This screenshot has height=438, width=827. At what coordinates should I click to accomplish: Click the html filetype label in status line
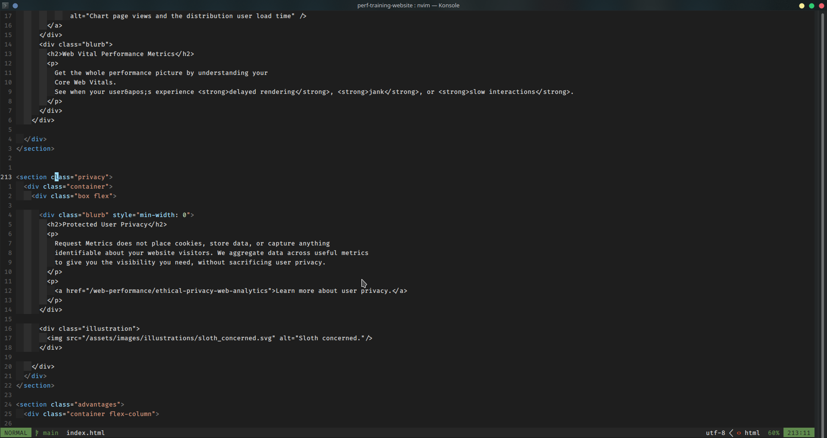[x=752, y=433]
